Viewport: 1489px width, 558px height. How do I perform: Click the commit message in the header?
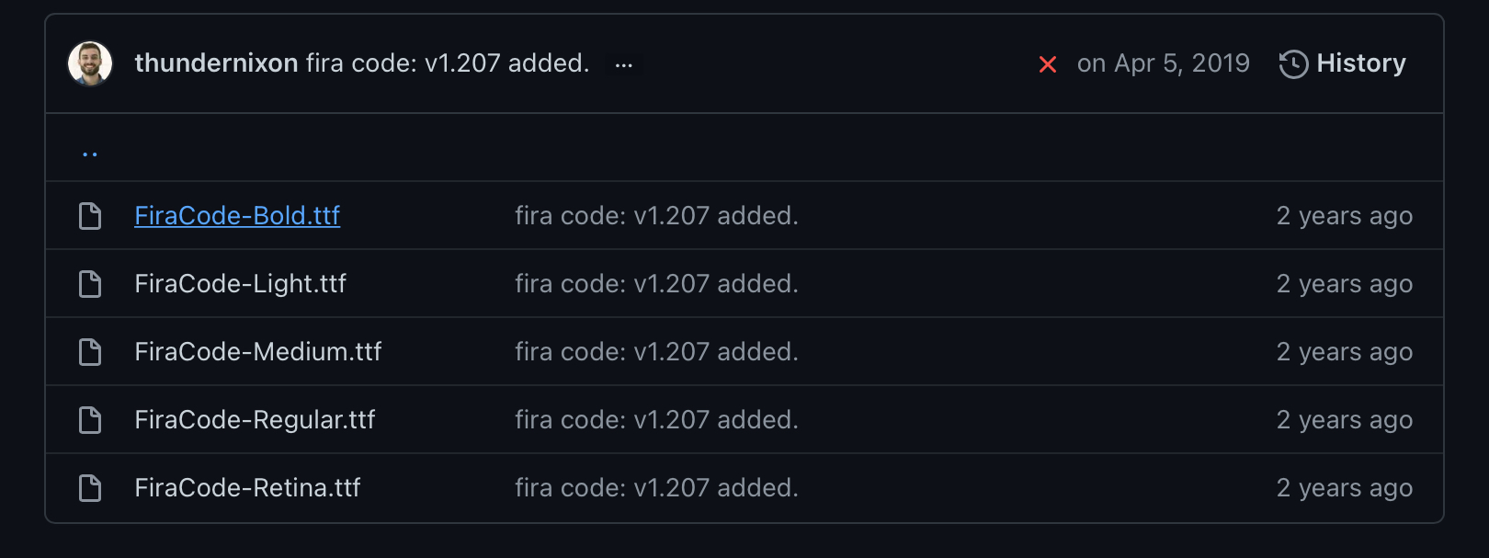click(447, 63)
